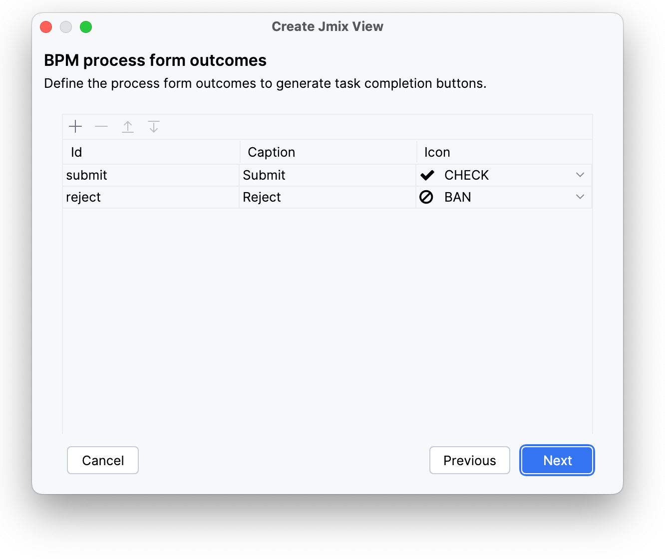
Task: Click the add outcome plus icon
Action: tap(75, 127)
